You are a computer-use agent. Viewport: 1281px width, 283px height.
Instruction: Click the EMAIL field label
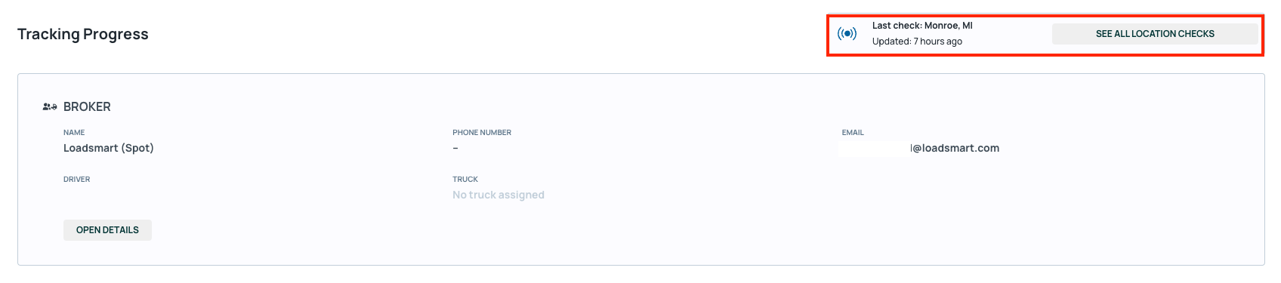click(853, 133)
